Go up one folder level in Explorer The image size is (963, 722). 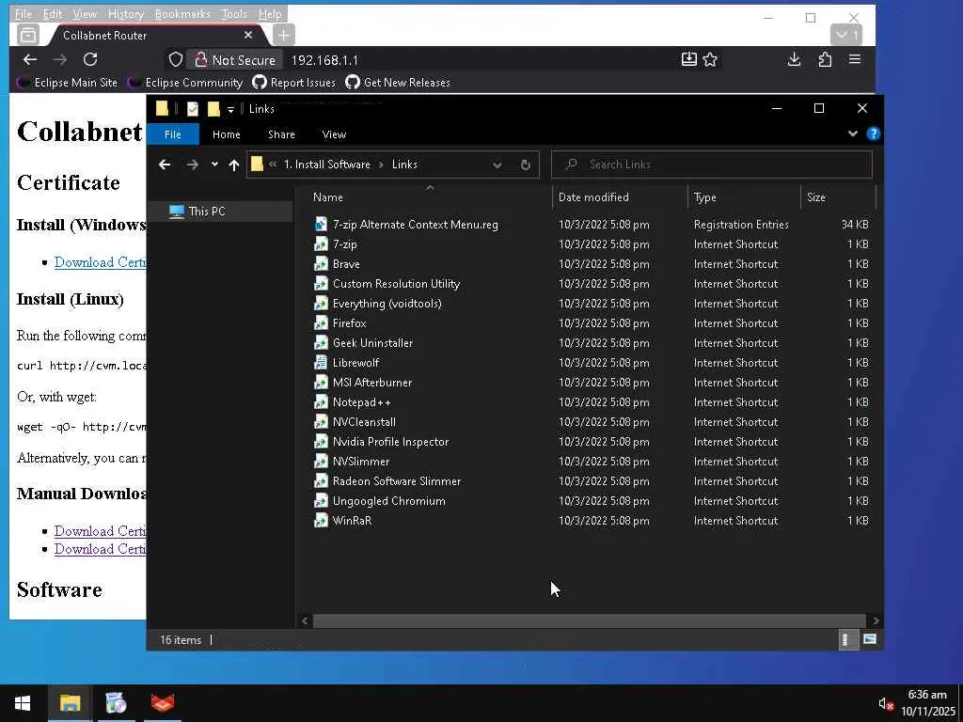234,165
